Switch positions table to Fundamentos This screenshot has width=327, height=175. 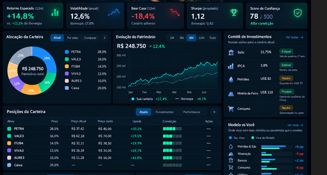click(x=165, y=112)
